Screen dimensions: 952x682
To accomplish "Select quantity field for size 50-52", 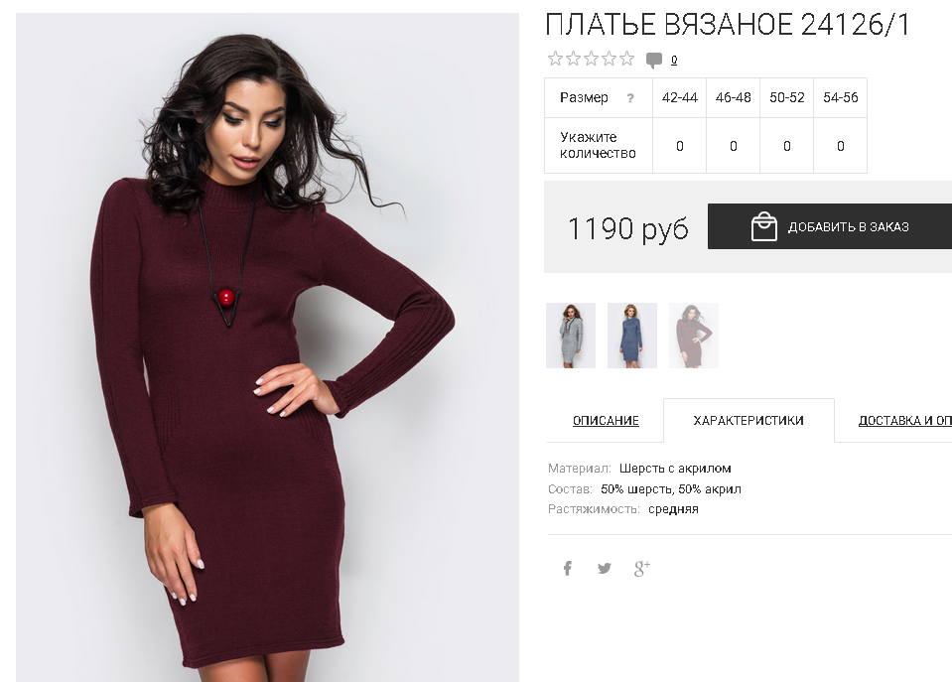I will click(787, 146).
